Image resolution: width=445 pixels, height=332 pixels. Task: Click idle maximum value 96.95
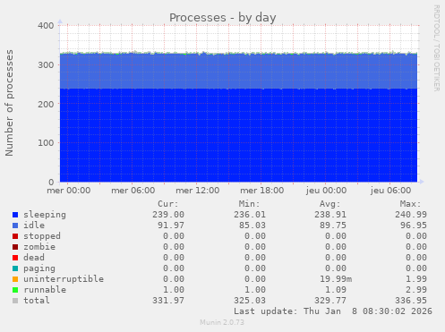tap(414, 226)
